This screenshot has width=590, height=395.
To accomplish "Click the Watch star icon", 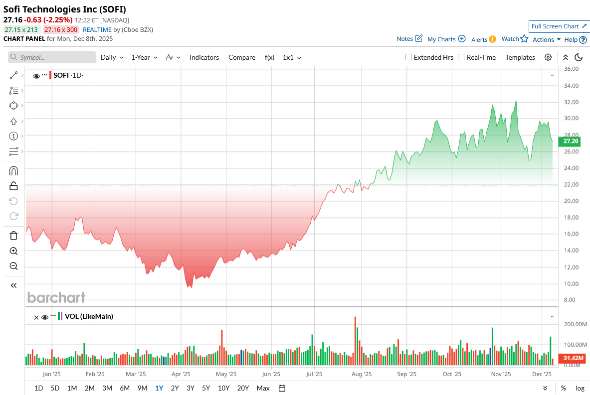I will (x=524, y=38).
